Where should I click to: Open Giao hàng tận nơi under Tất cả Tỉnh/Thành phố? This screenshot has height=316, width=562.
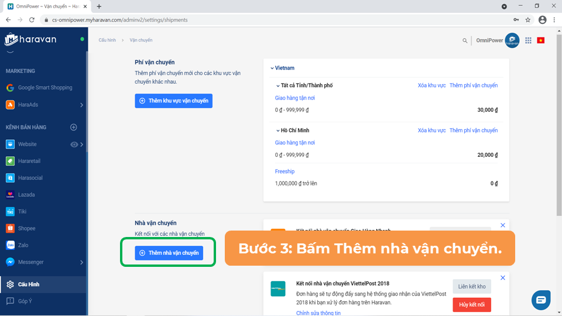294,98
